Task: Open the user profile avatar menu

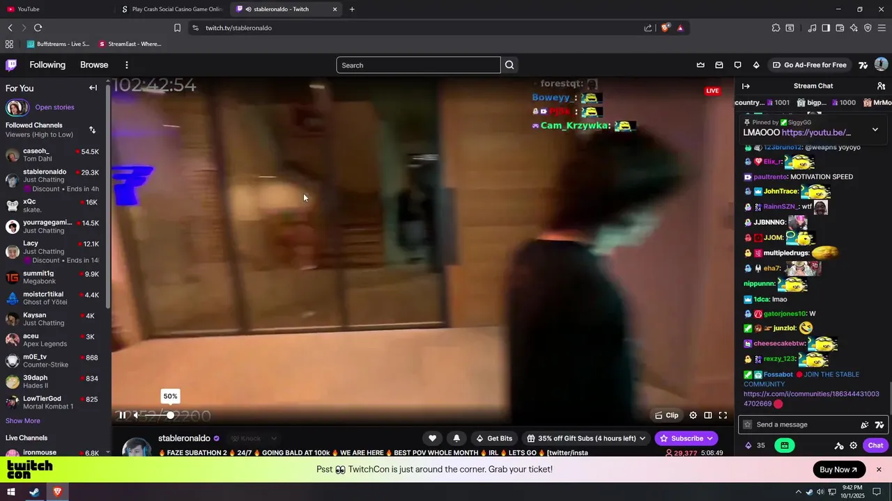Action: click(881, 65)
